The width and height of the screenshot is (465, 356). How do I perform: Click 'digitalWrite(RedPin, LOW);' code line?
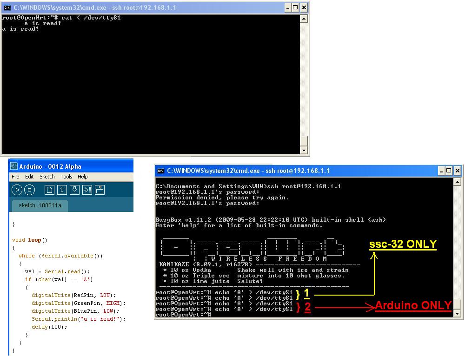coord(74,295)
